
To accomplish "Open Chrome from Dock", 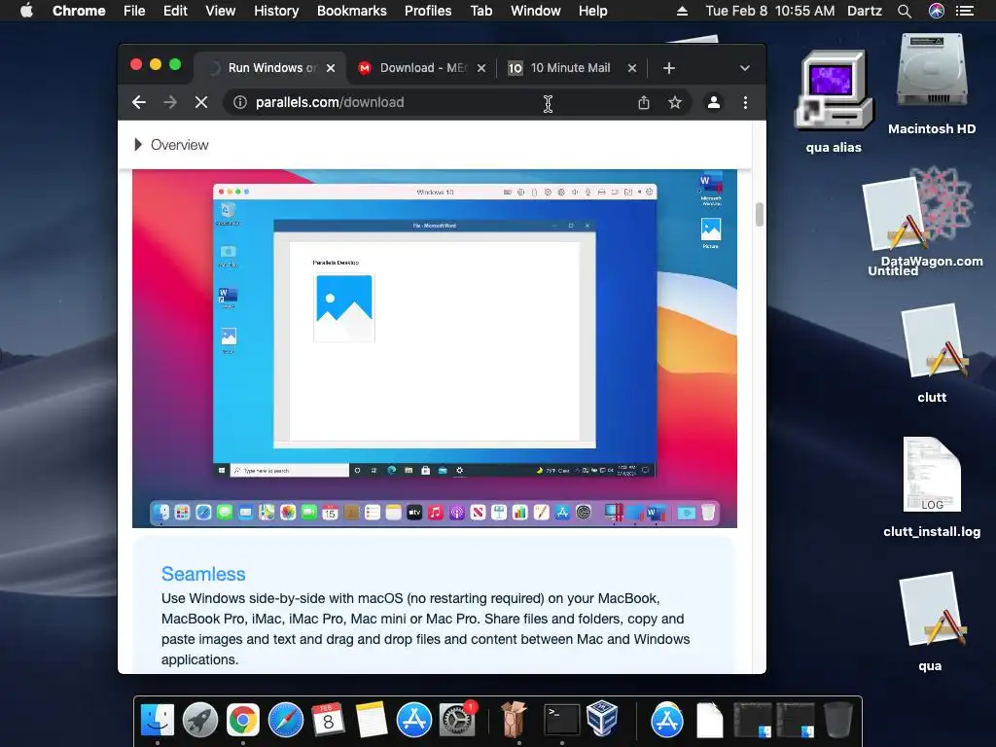I will pos(243,720).
